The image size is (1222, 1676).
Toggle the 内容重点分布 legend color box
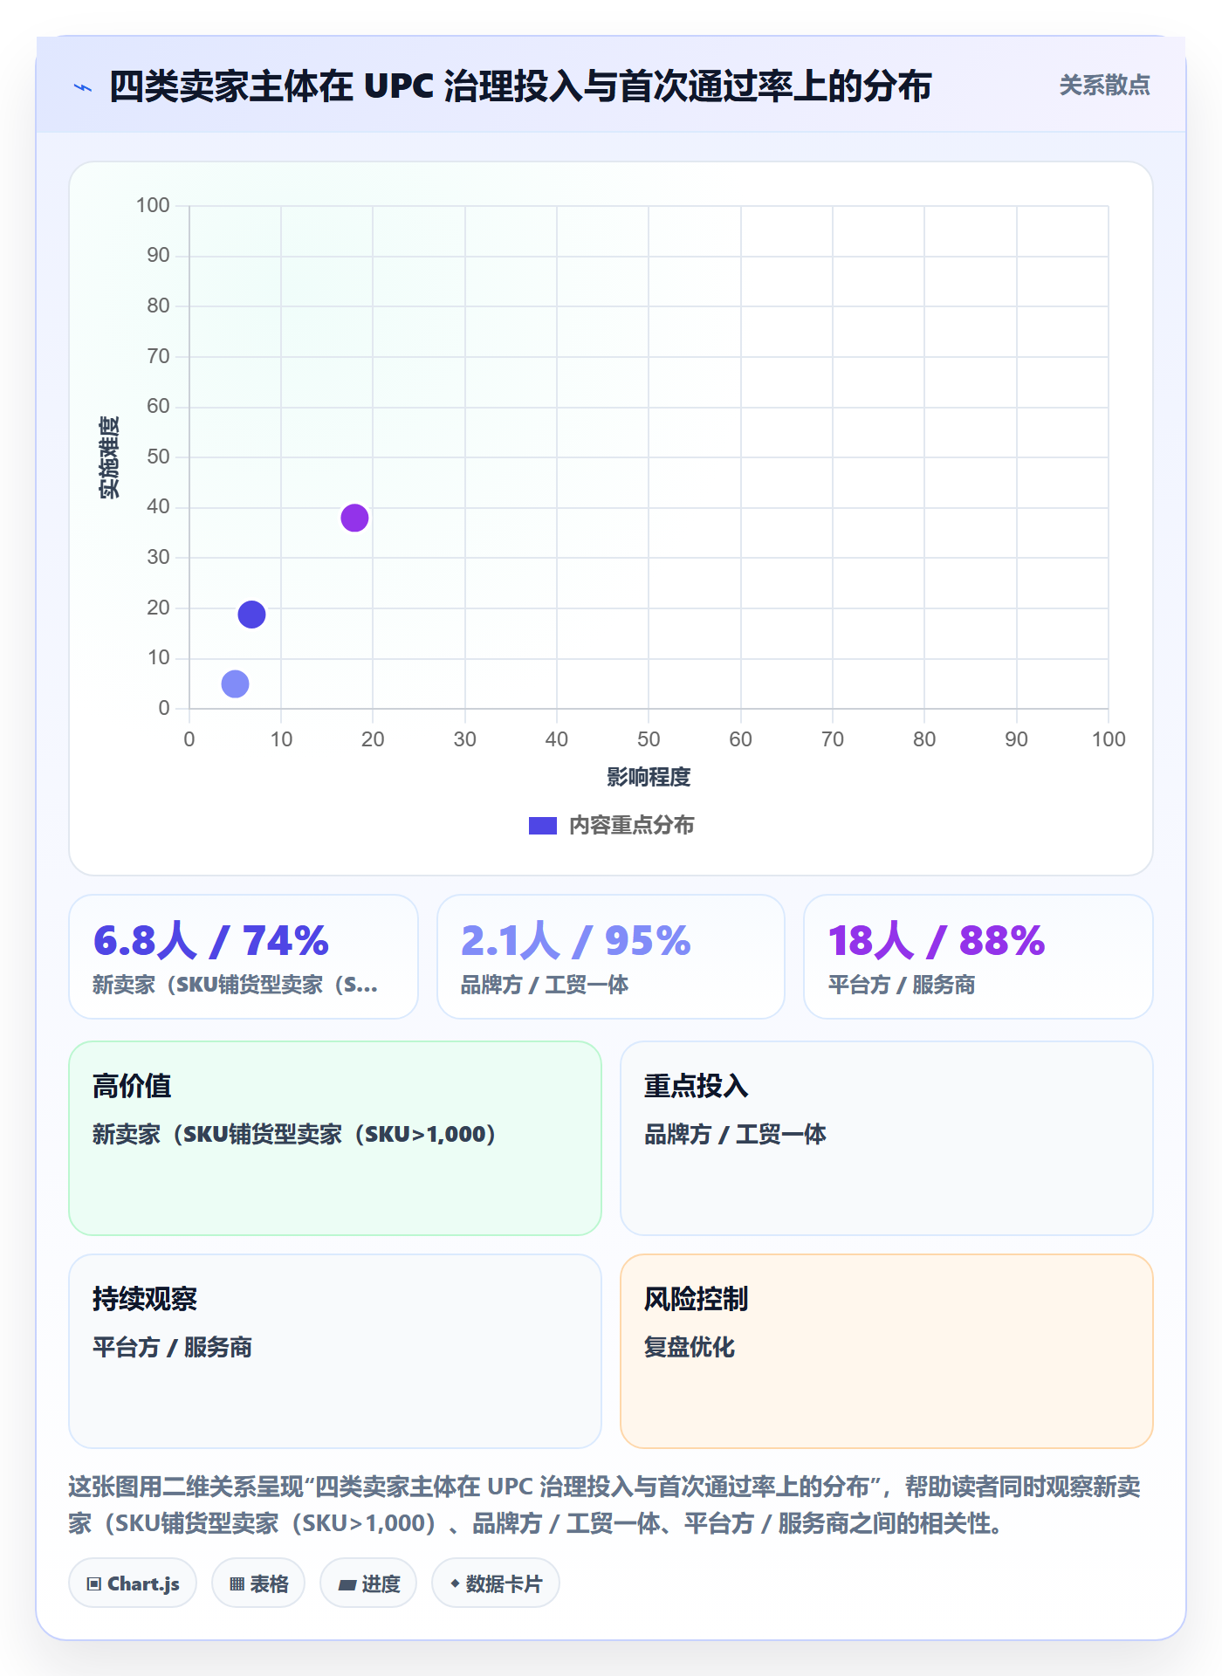pos(542,826)
